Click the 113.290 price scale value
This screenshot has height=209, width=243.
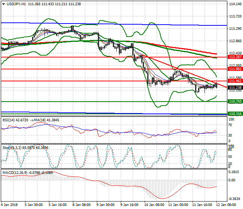coord(235,29)
